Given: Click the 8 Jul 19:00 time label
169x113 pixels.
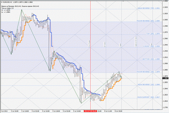Looking at the screenshot, I should coord(118,111).
